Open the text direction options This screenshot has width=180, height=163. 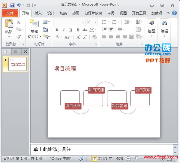139,22
